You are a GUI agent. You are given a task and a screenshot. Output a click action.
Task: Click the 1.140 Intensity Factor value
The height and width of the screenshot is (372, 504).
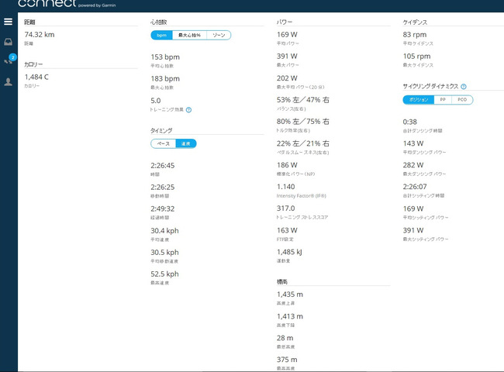(x=286, y=187)
